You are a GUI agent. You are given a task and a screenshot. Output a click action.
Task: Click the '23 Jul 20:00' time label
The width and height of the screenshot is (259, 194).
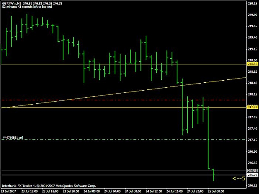point(71,192)
